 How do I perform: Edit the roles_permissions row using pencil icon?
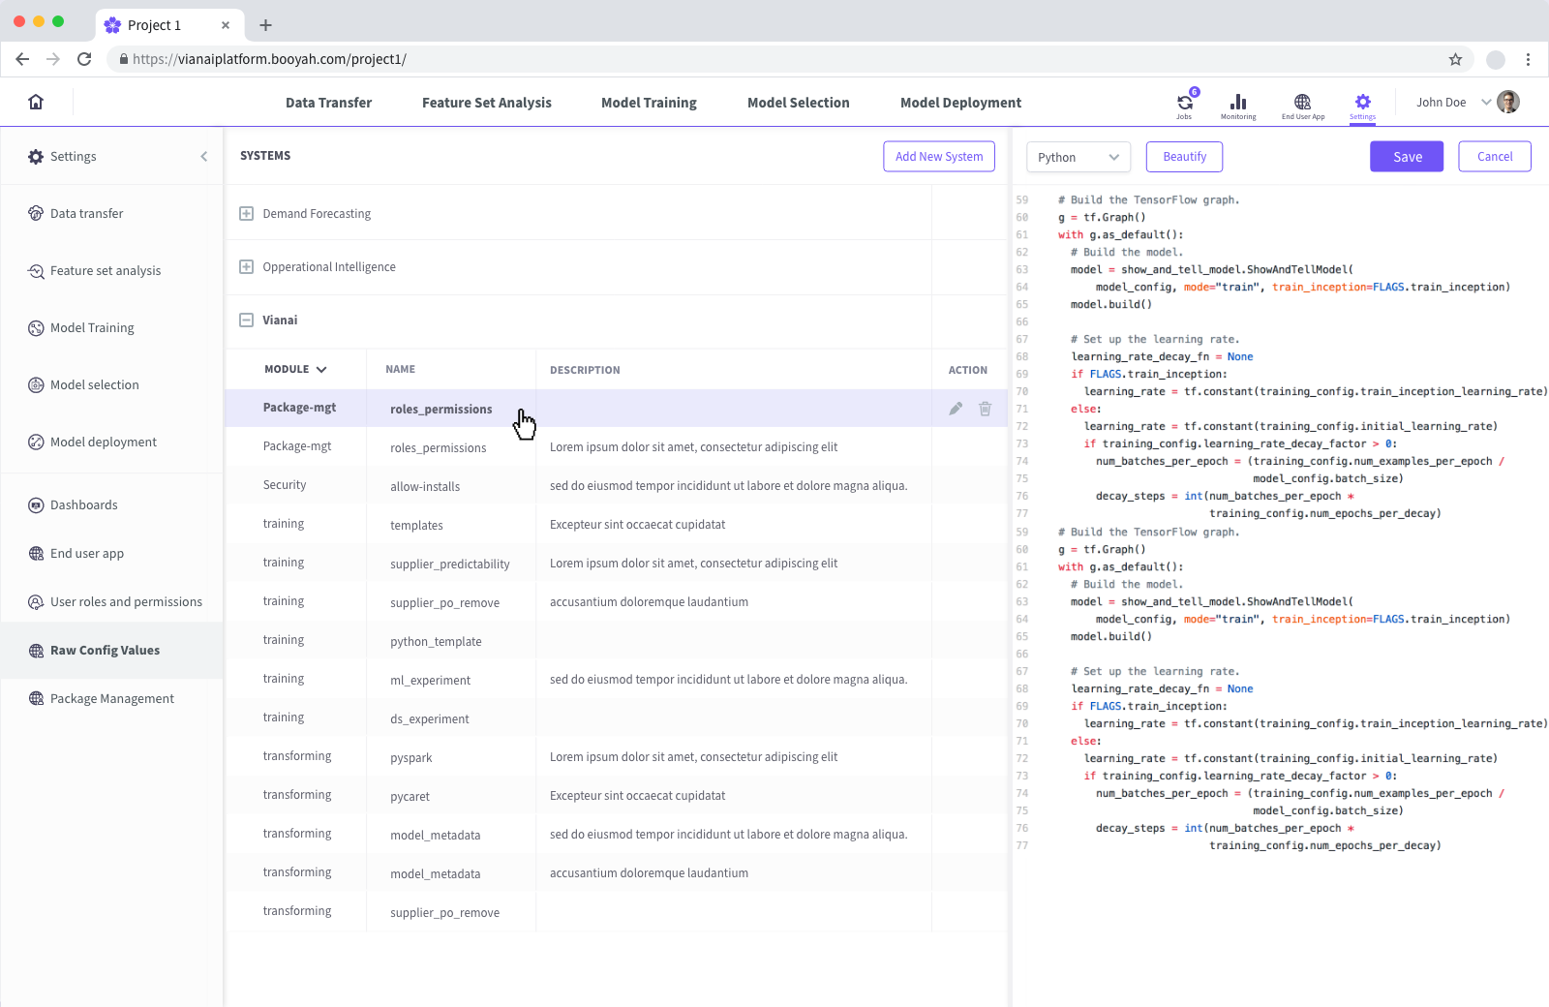pyautogui.click(x=956, y=408)
